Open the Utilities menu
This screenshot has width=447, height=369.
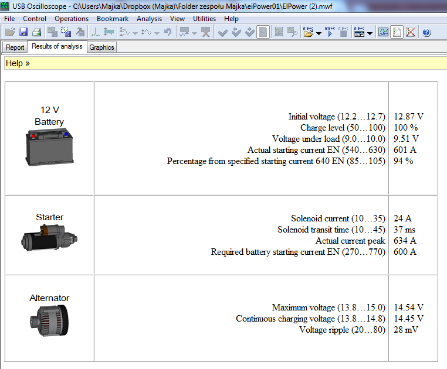coord(204,19)
